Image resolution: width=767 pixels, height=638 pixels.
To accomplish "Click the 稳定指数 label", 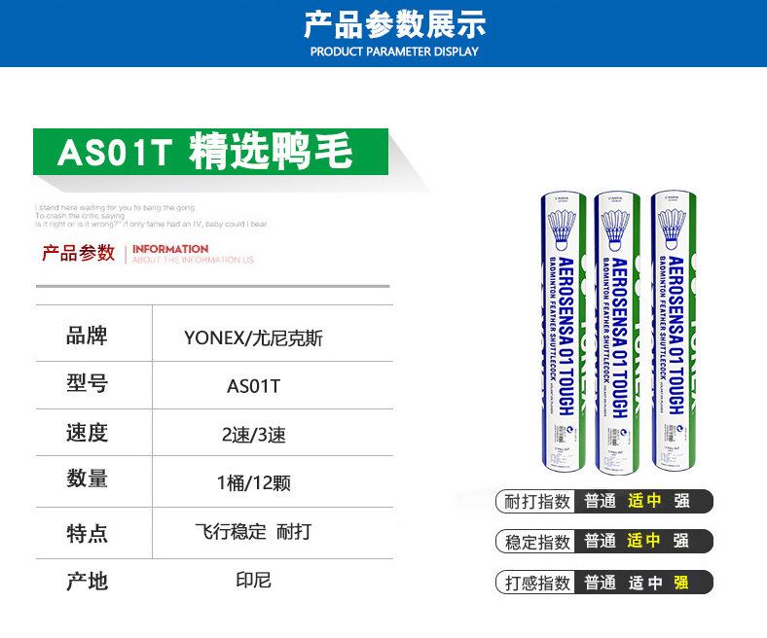I will pyautogui.click(x=537, y=542).
